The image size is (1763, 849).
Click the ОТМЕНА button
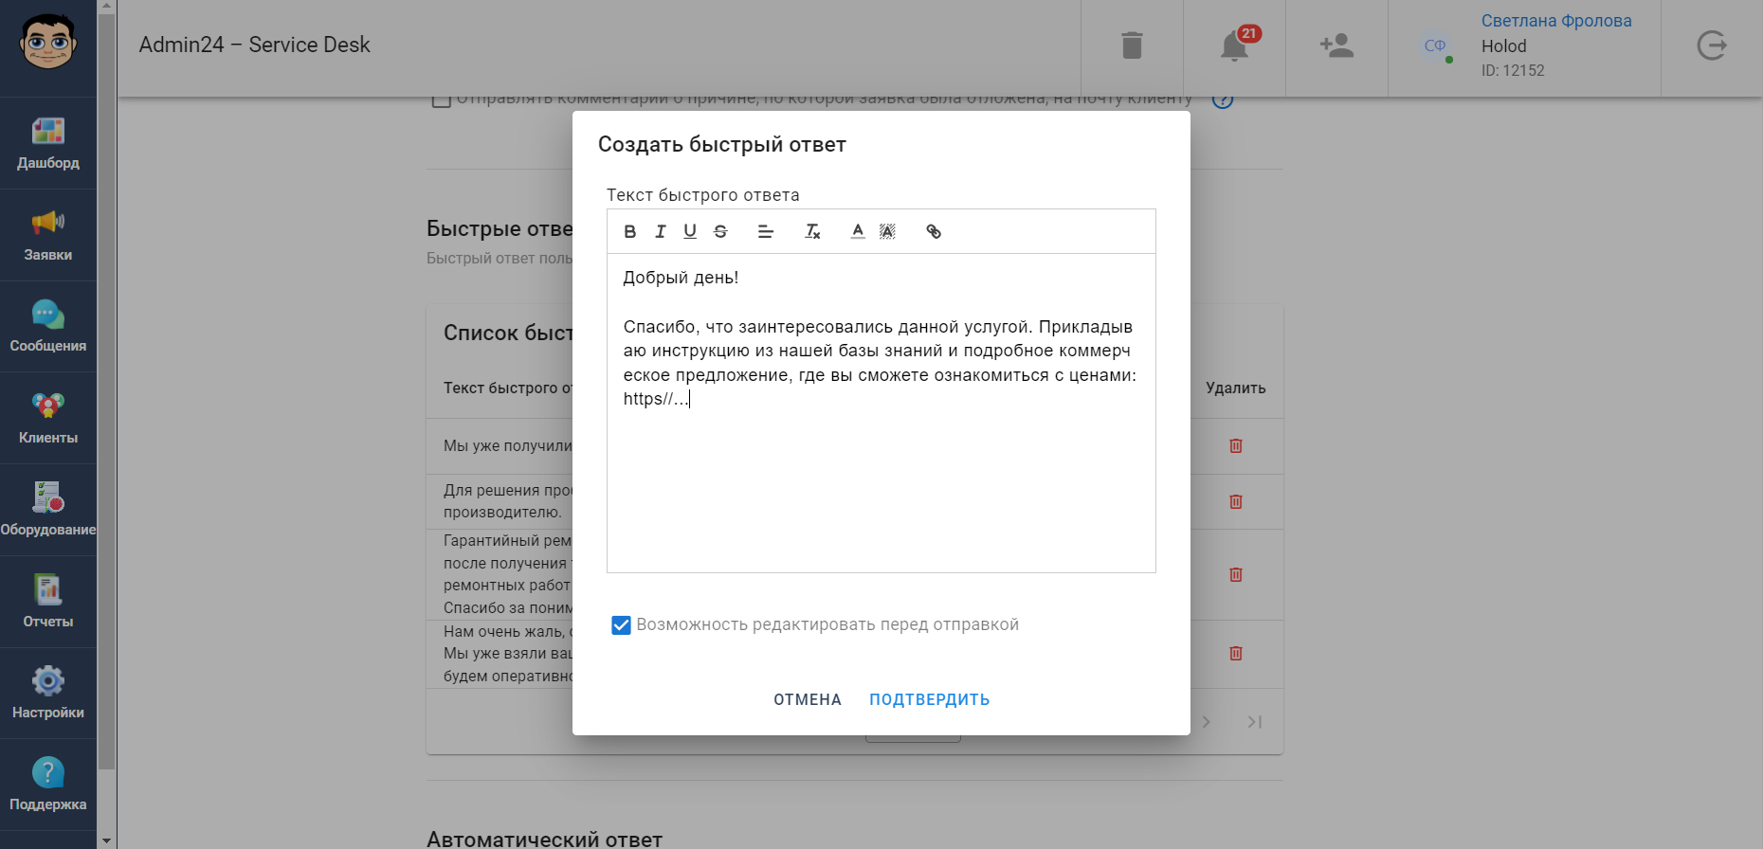[x=808, y=699]
